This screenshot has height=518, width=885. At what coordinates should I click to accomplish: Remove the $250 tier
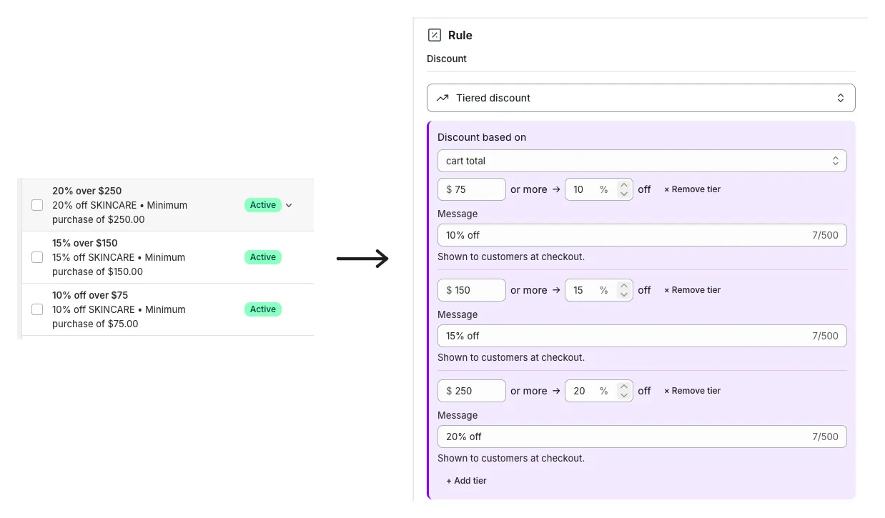click(x=692, y=391)
